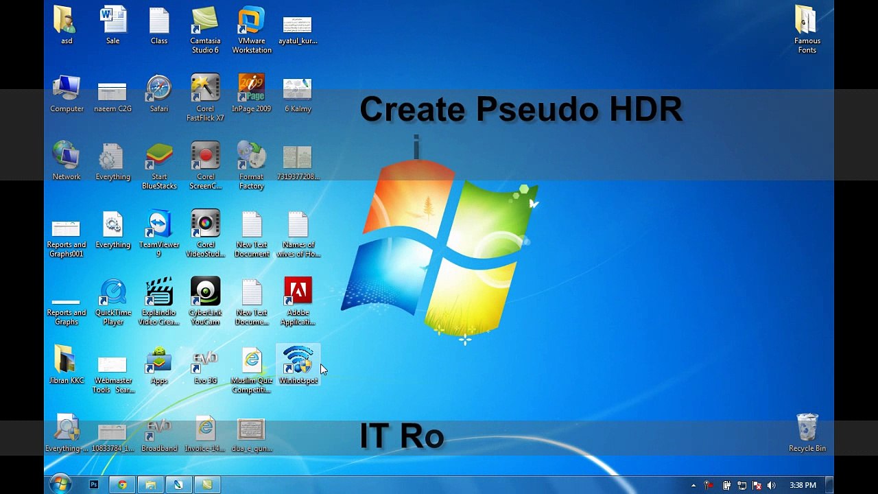Select the 10833784_1... file

[x=113, y=437]
